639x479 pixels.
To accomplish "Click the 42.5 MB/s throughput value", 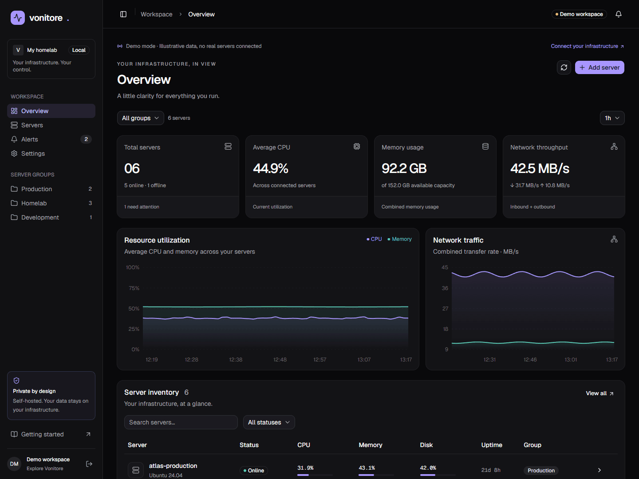I will point(540,169).
